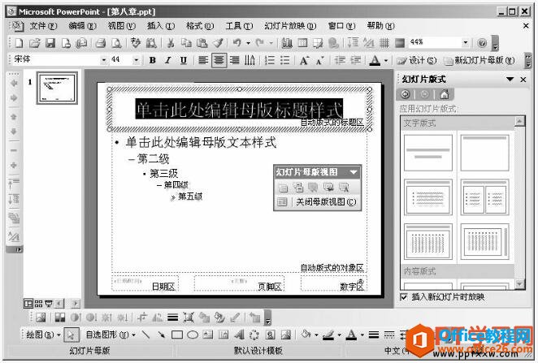Screen dimensions: 538x363
Task: Run the spelling check icon
Action: (x=136, y=43)
